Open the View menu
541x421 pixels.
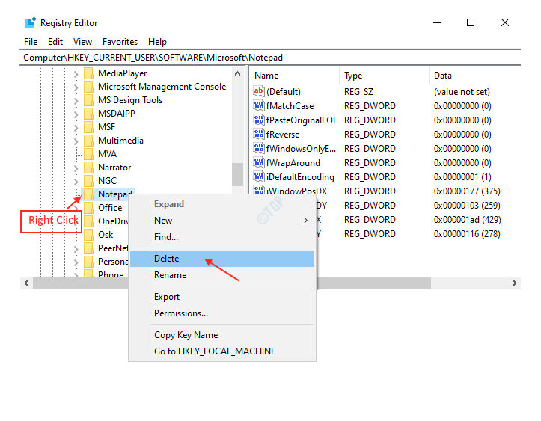tap(82, 42)
